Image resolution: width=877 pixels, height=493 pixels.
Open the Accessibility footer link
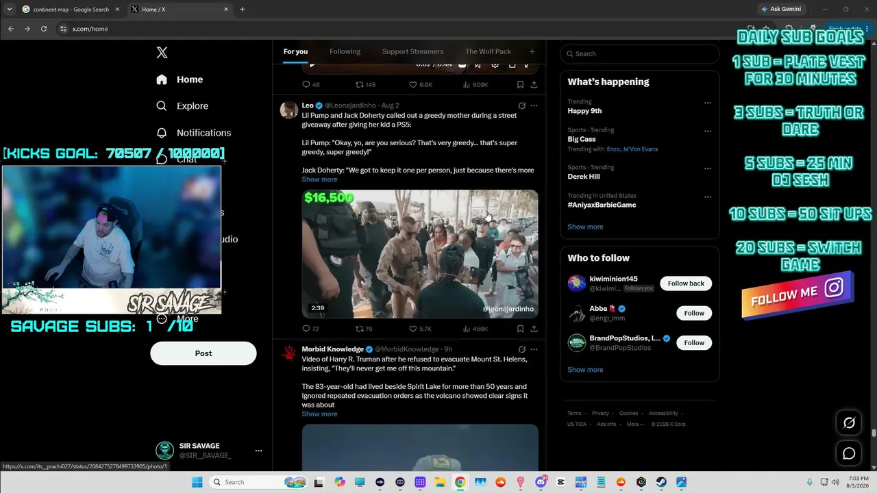click(x=663, y=413)
